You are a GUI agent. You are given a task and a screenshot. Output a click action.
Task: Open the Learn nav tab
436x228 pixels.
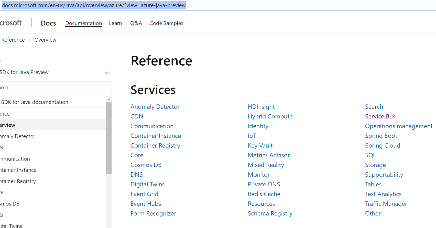point(115,23)
